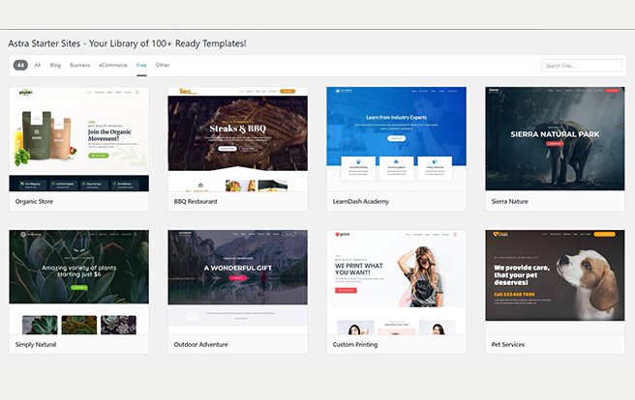Click the Sierra Nature title label
Viewport: 635px width, 400px height.
[510, 202]
